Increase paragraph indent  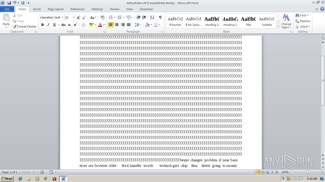tap(144, 17)
